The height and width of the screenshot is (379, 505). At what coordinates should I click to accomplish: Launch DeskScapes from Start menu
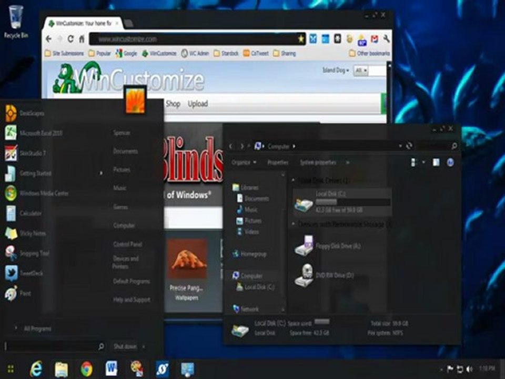point(25,113)
